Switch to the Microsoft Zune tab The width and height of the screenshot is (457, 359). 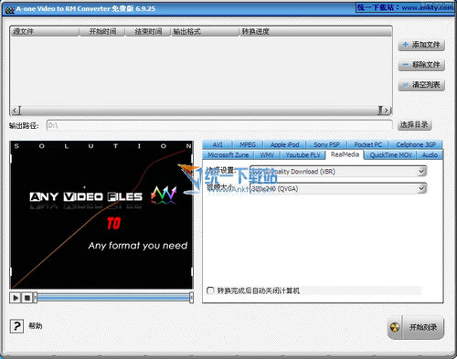click(x=228, y=155)
